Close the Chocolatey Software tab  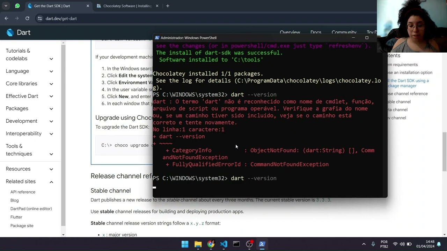[157, 6]
